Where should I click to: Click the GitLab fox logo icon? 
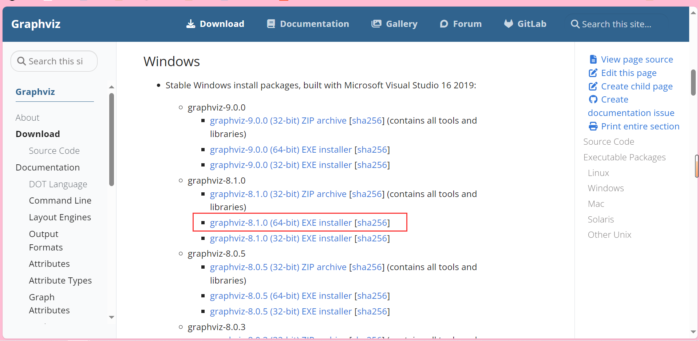509,24
